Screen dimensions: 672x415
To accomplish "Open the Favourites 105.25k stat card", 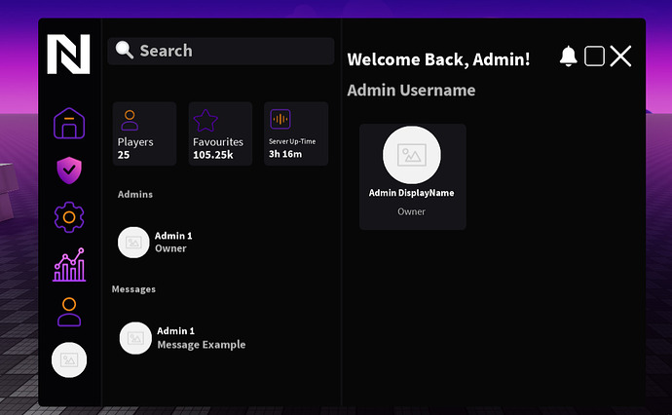I will (220, 133).
